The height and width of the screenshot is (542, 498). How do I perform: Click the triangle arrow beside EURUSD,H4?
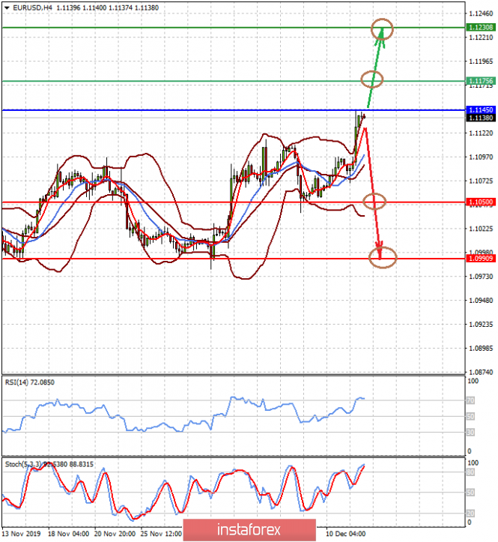coord(7,7)
